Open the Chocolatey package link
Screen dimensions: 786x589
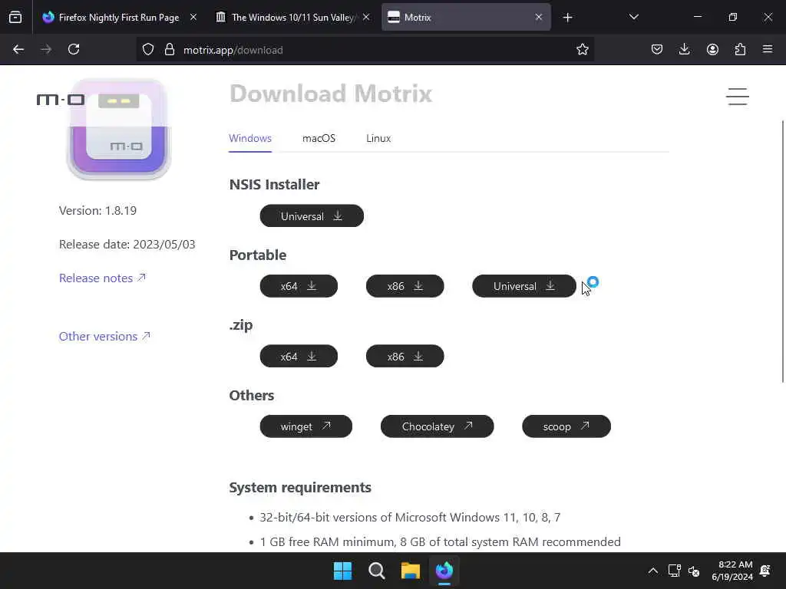[437, 426]
